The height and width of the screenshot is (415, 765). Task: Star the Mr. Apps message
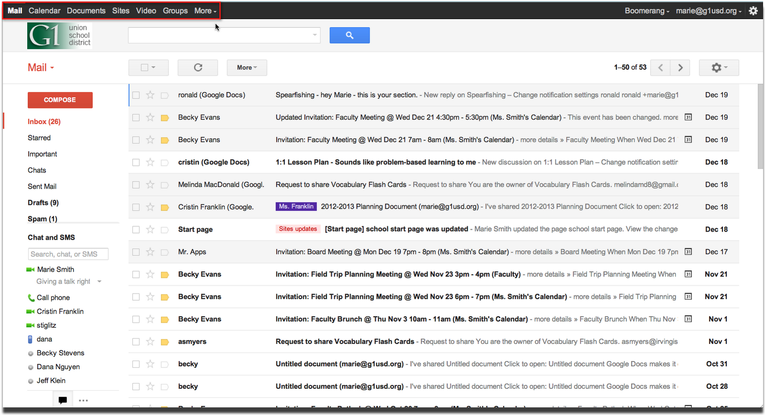click(150, 252)
